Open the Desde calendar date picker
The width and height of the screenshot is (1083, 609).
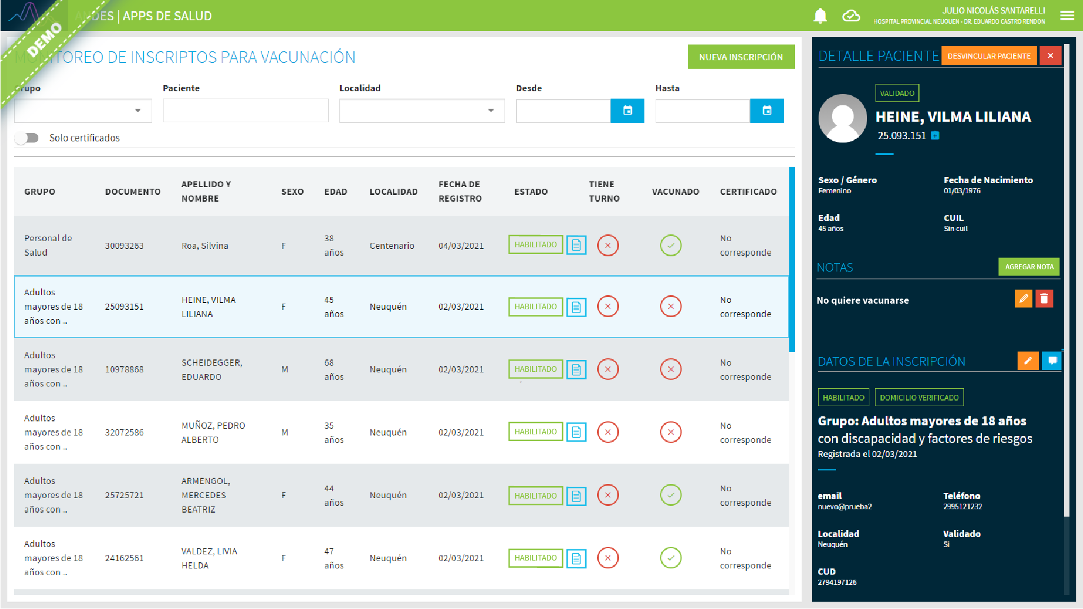[627, 110]
